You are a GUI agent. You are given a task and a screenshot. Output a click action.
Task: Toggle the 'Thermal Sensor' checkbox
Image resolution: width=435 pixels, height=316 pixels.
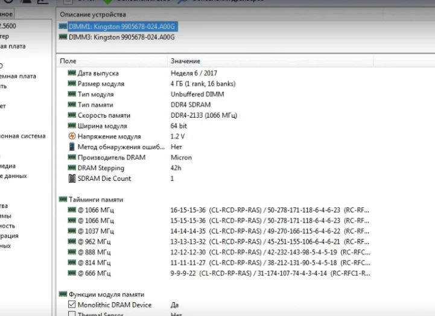[72, 314]
